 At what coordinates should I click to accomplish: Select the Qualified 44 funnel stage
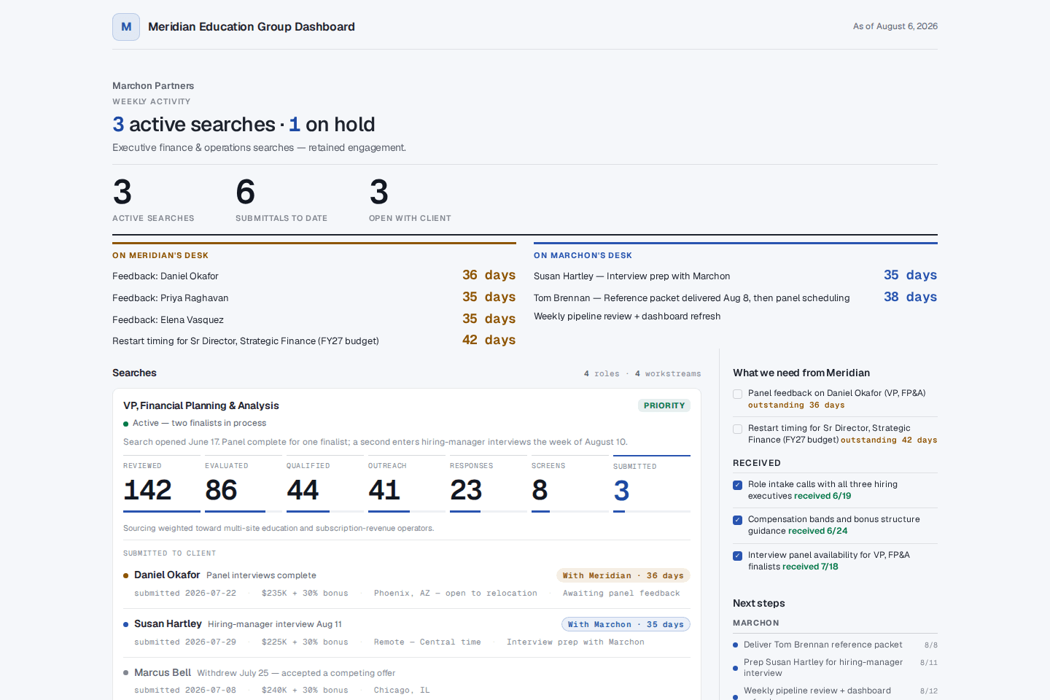(x=325, y=484)
